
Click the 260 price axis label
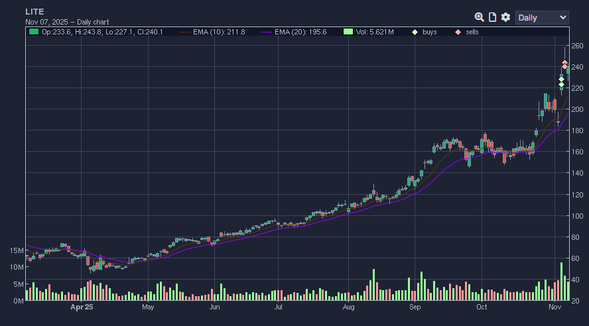point(577,46)
